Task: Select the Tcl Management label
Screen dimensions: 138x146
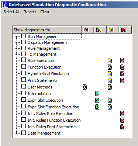Action: [42, 54]
